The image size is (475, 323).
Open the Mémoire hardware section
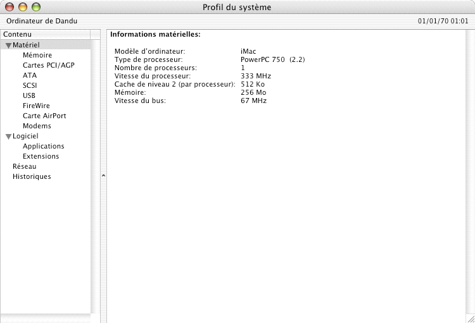point(37,55)
